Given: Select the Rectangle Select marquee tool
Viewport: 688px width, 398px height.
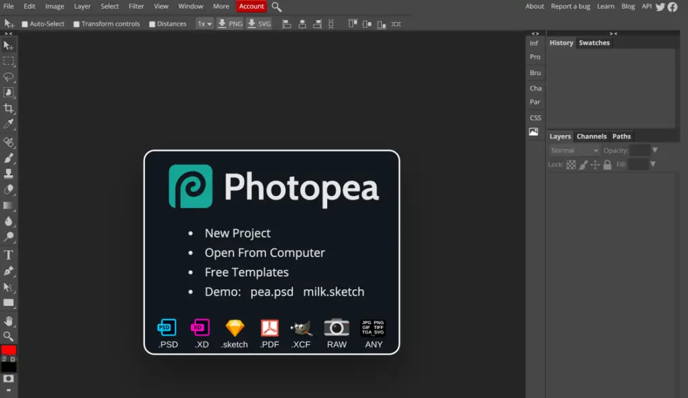Looking at the screenshot, I should [x=8, y=61].
